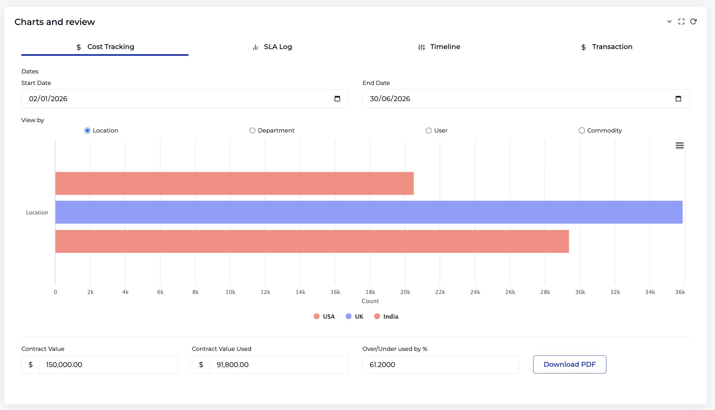Viewport: 715px width, 410px height.
Task: Click the Charts and review title
Action: coord(55,22)
